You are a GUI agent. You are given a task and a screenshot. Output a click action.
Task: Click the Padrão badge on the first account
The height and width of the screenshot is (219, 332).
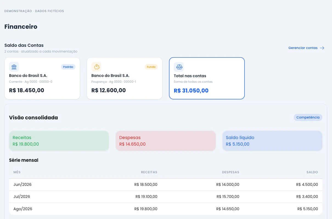[x=68, y=67]
